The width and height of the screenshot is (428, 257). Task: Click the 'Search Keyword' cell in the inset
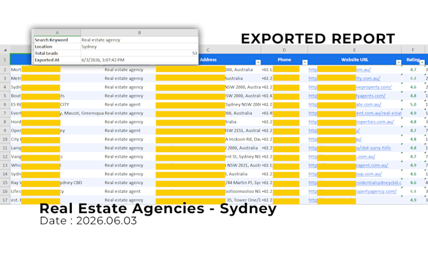[57, 40]
